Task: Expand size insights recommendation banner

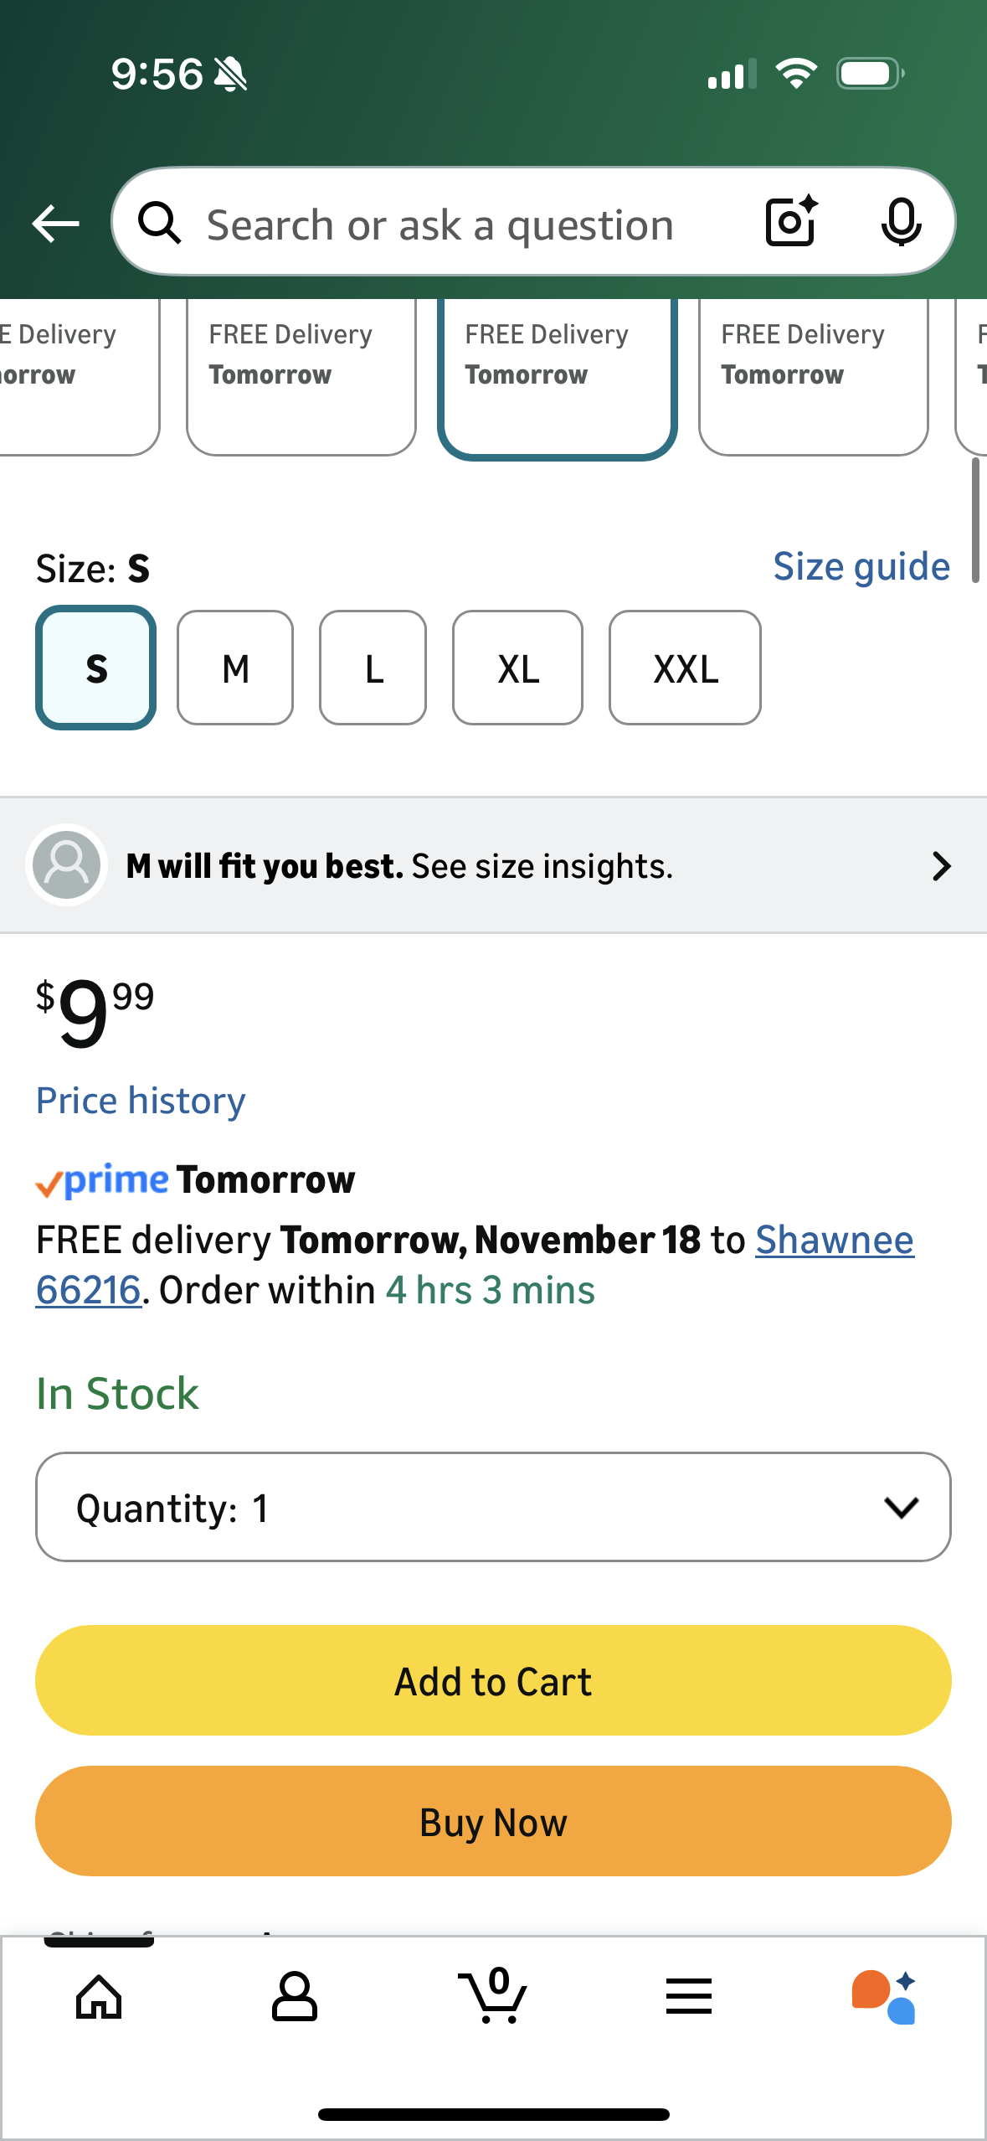Action: pos(493,865)
